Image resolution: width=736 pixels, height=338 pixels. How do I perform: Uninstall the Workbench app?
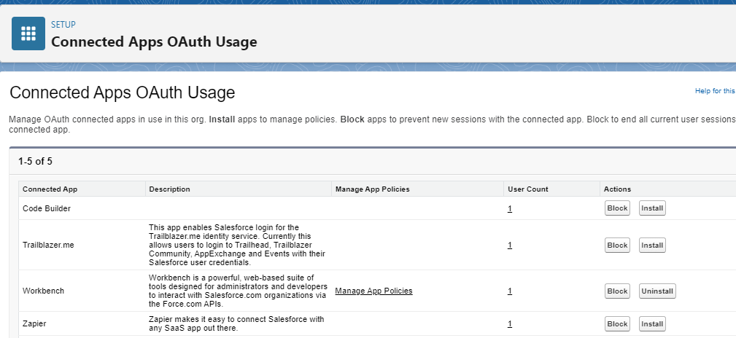tap(657, 291)
